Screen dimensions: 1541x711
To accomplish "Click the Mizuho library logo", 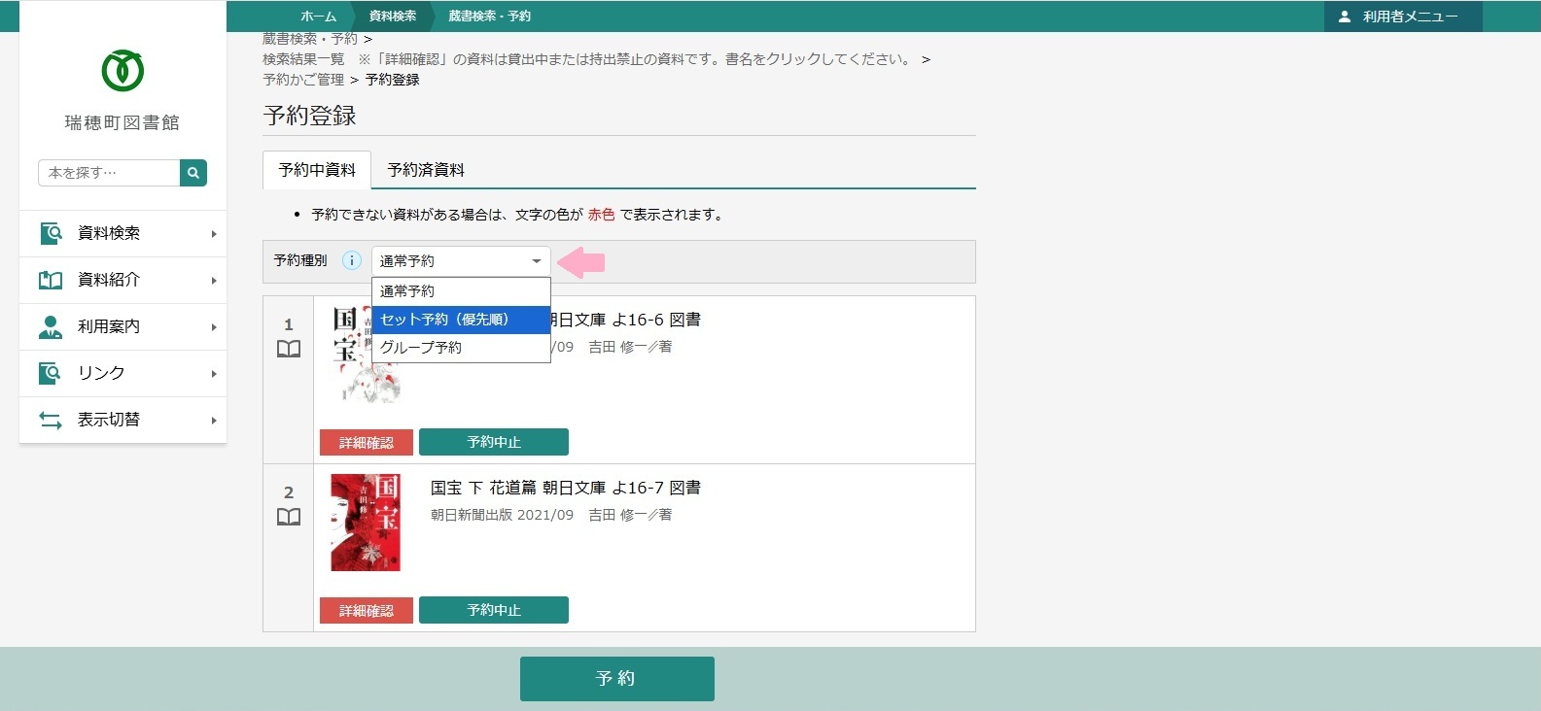I will point(123,71).
